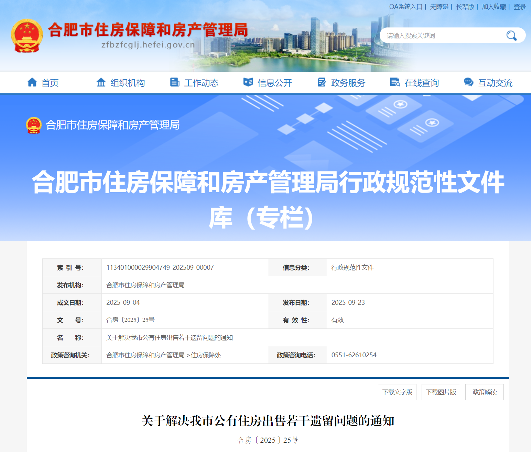This screenshot has height=452, width=532.
Task: Click the chat bubbles icon beside 互动交流
Action: (x=468, y=82)
